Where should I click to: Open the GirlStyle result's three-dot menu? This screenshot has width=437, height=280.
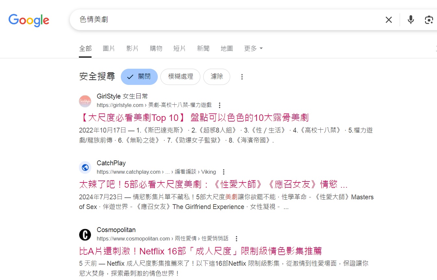point(220,105)
